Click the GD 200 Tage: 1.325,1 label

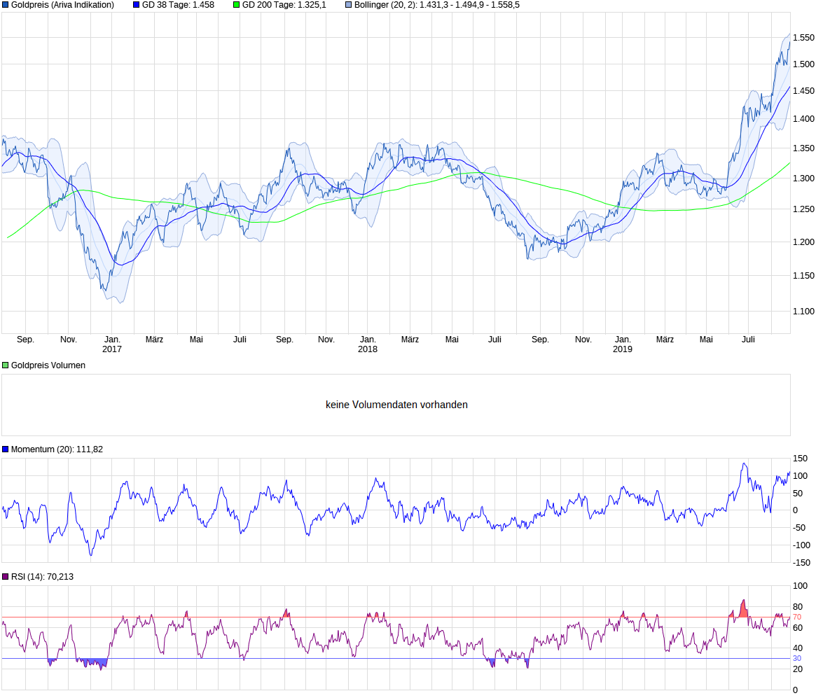(x=284, y=5)
